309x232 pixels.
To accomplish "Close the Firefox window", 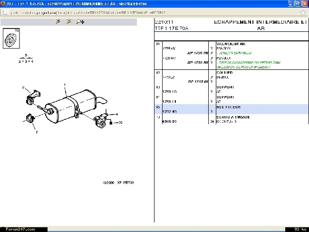I will pyautogui.click(x=305, y=3).
